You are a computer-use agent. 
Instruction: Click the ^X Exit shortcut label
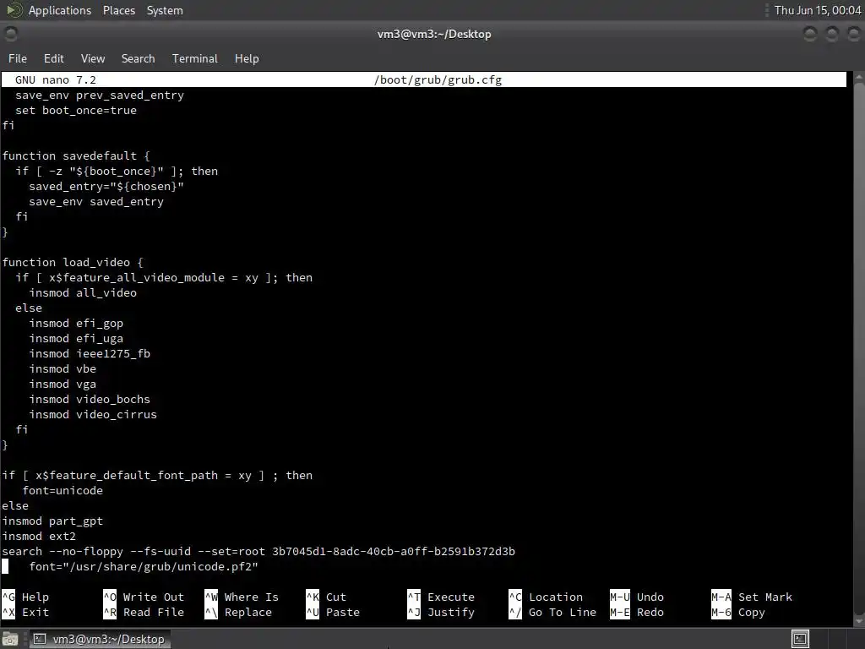25,612
